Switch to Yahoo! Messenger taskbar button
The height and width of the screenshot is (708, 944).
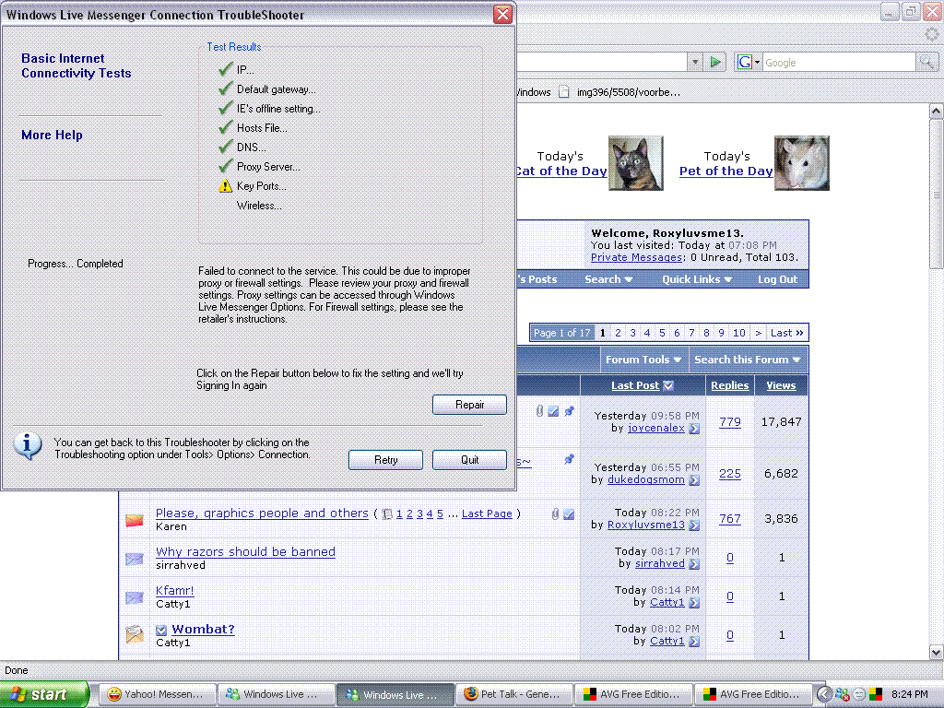[155, 694]
